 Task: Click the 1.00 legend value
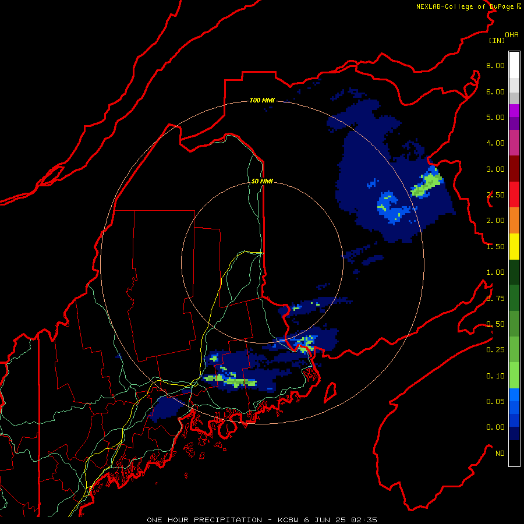pyautogui.click(x=495, y=272)
